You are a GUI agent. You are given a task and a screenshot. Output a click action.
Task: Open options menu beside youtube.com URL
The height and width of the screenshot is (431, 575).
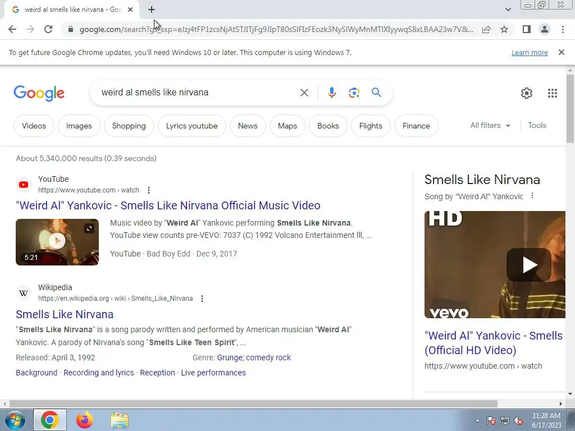148,190
